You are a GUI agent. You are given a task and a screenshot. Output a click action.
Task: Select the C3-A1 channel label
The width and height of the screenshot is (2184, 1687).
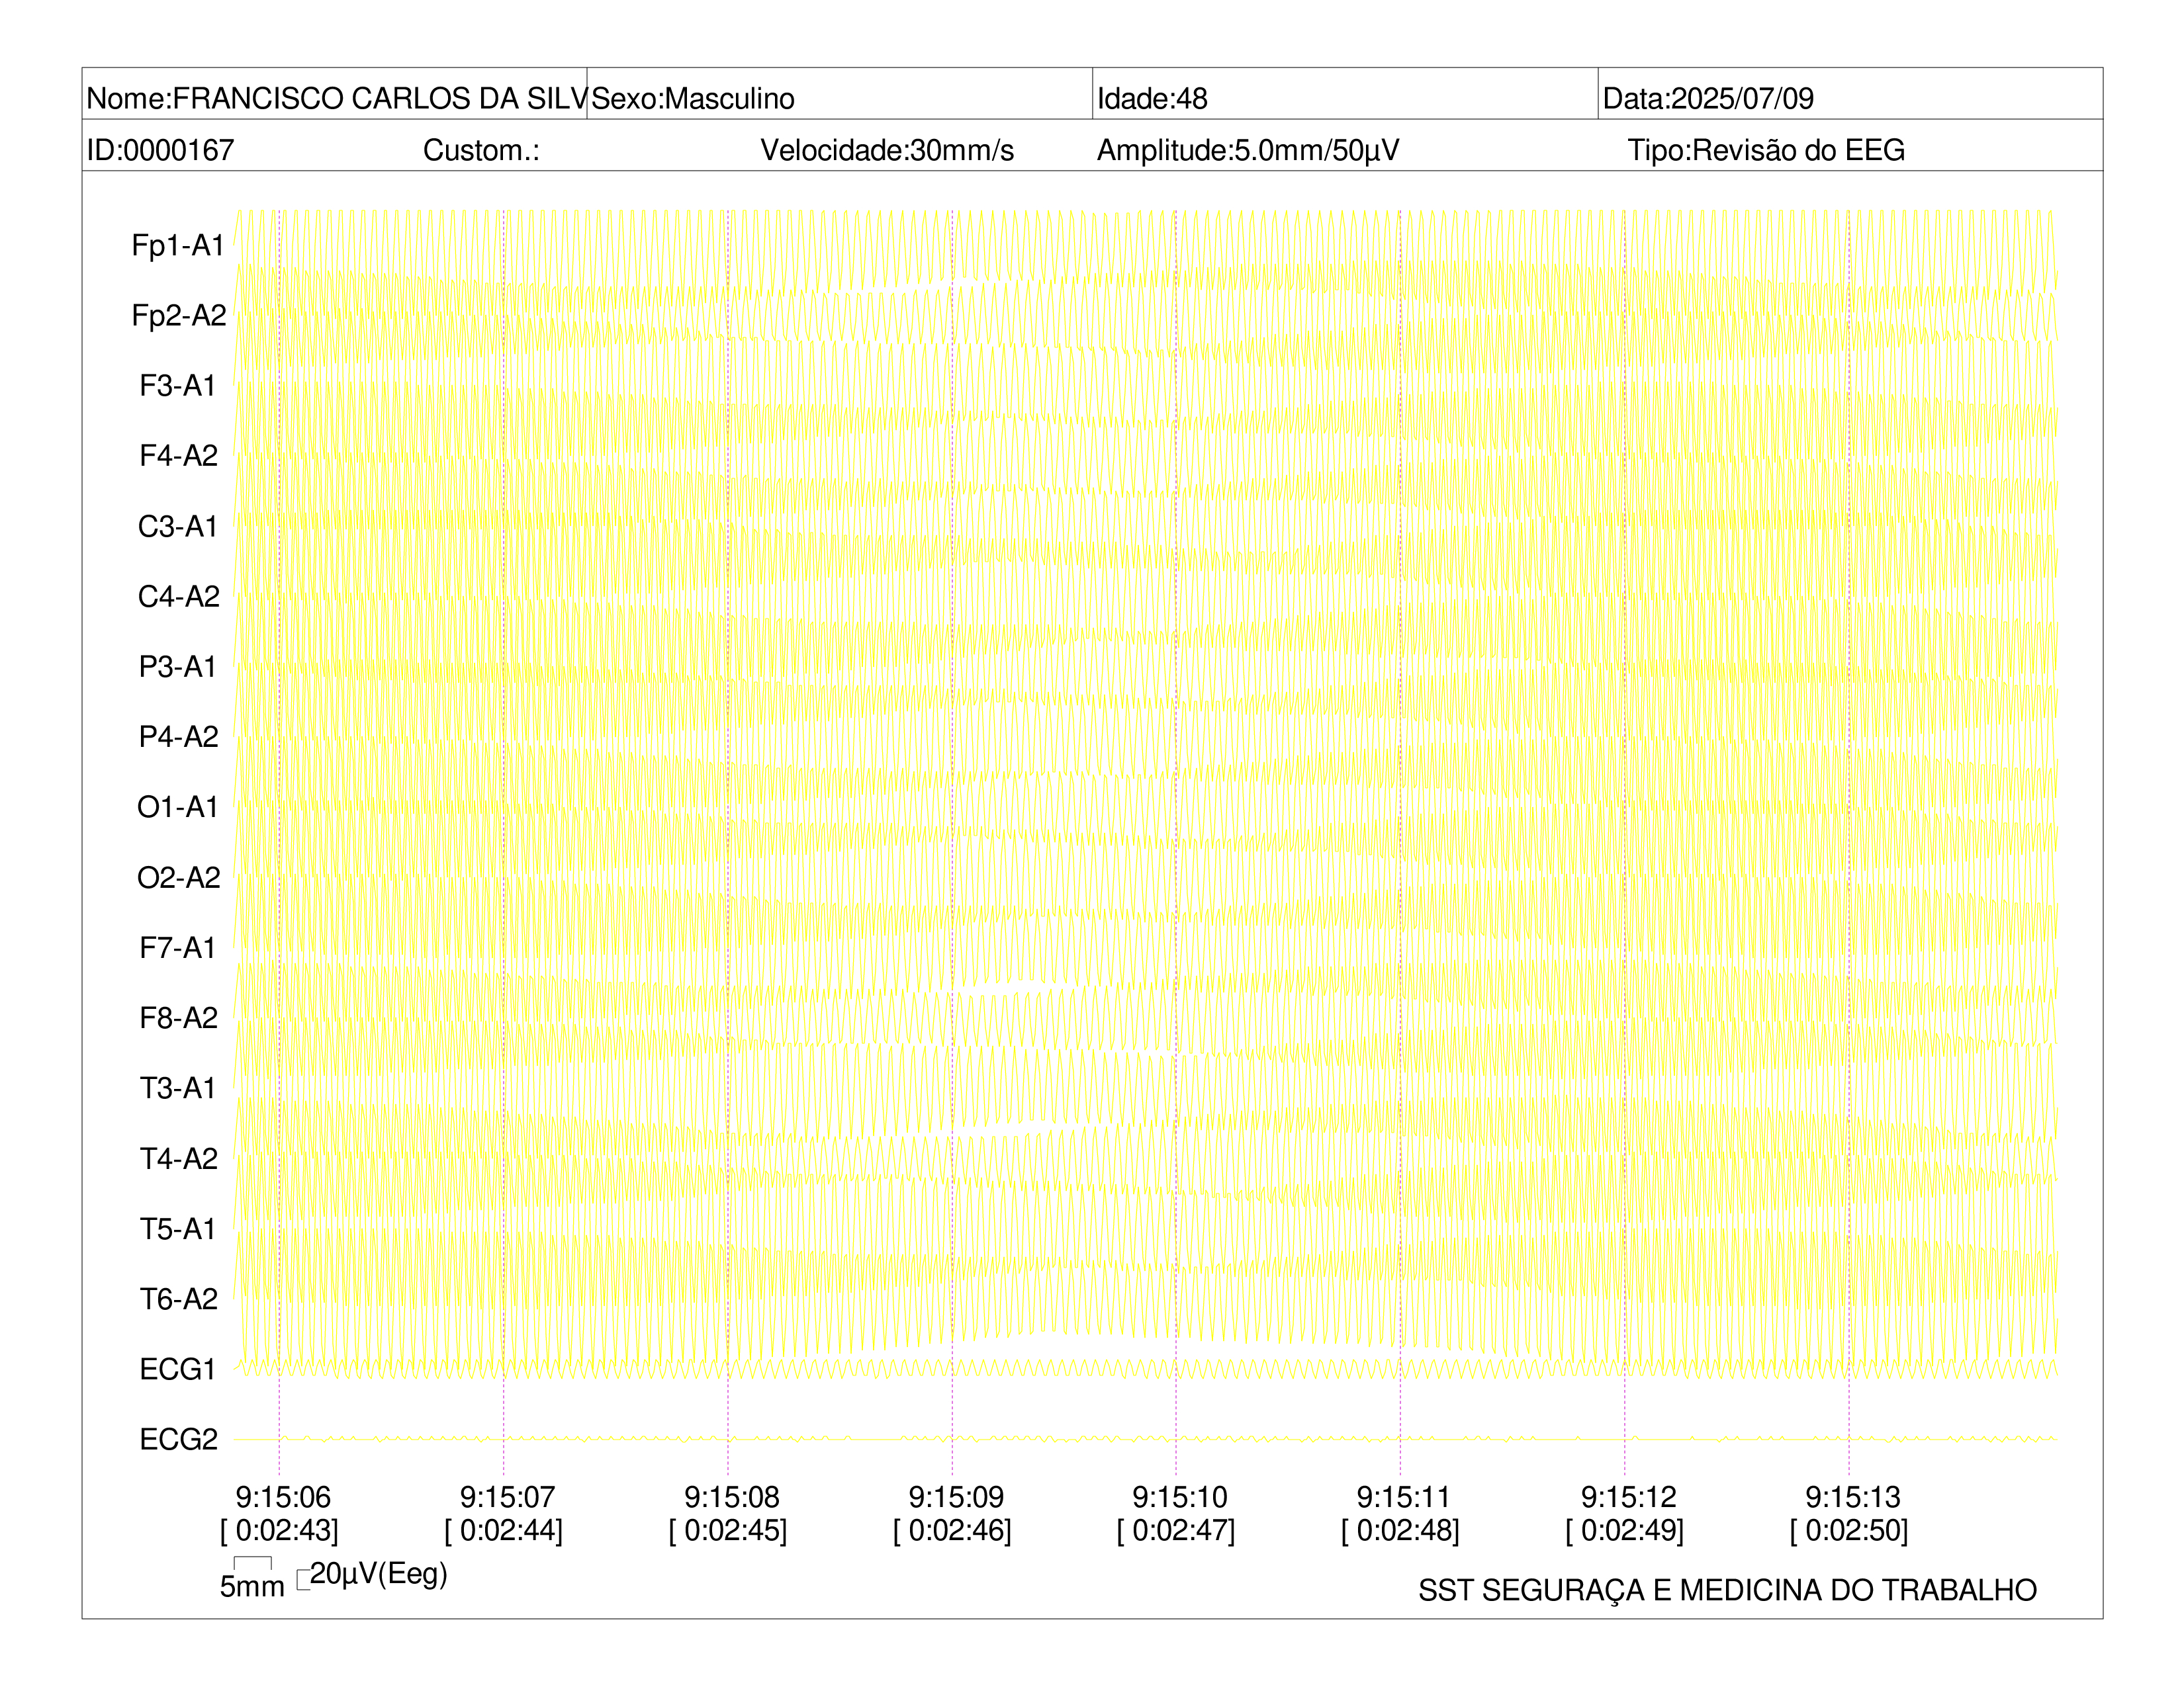click(178, 527)
